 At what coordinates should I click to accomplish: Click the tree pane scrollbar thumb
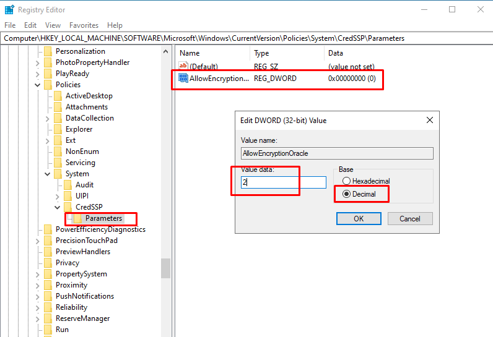pyautogui.click(x=166, y=268)
